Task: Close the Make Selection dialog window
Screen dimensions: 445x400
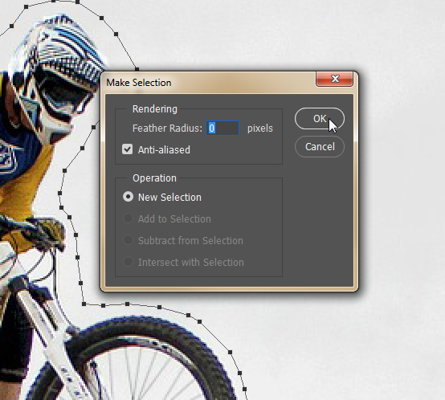Action: point(335,79)
